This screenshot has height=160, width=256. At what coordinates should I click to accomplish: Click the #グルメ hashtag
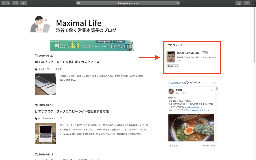coord(187,110)
